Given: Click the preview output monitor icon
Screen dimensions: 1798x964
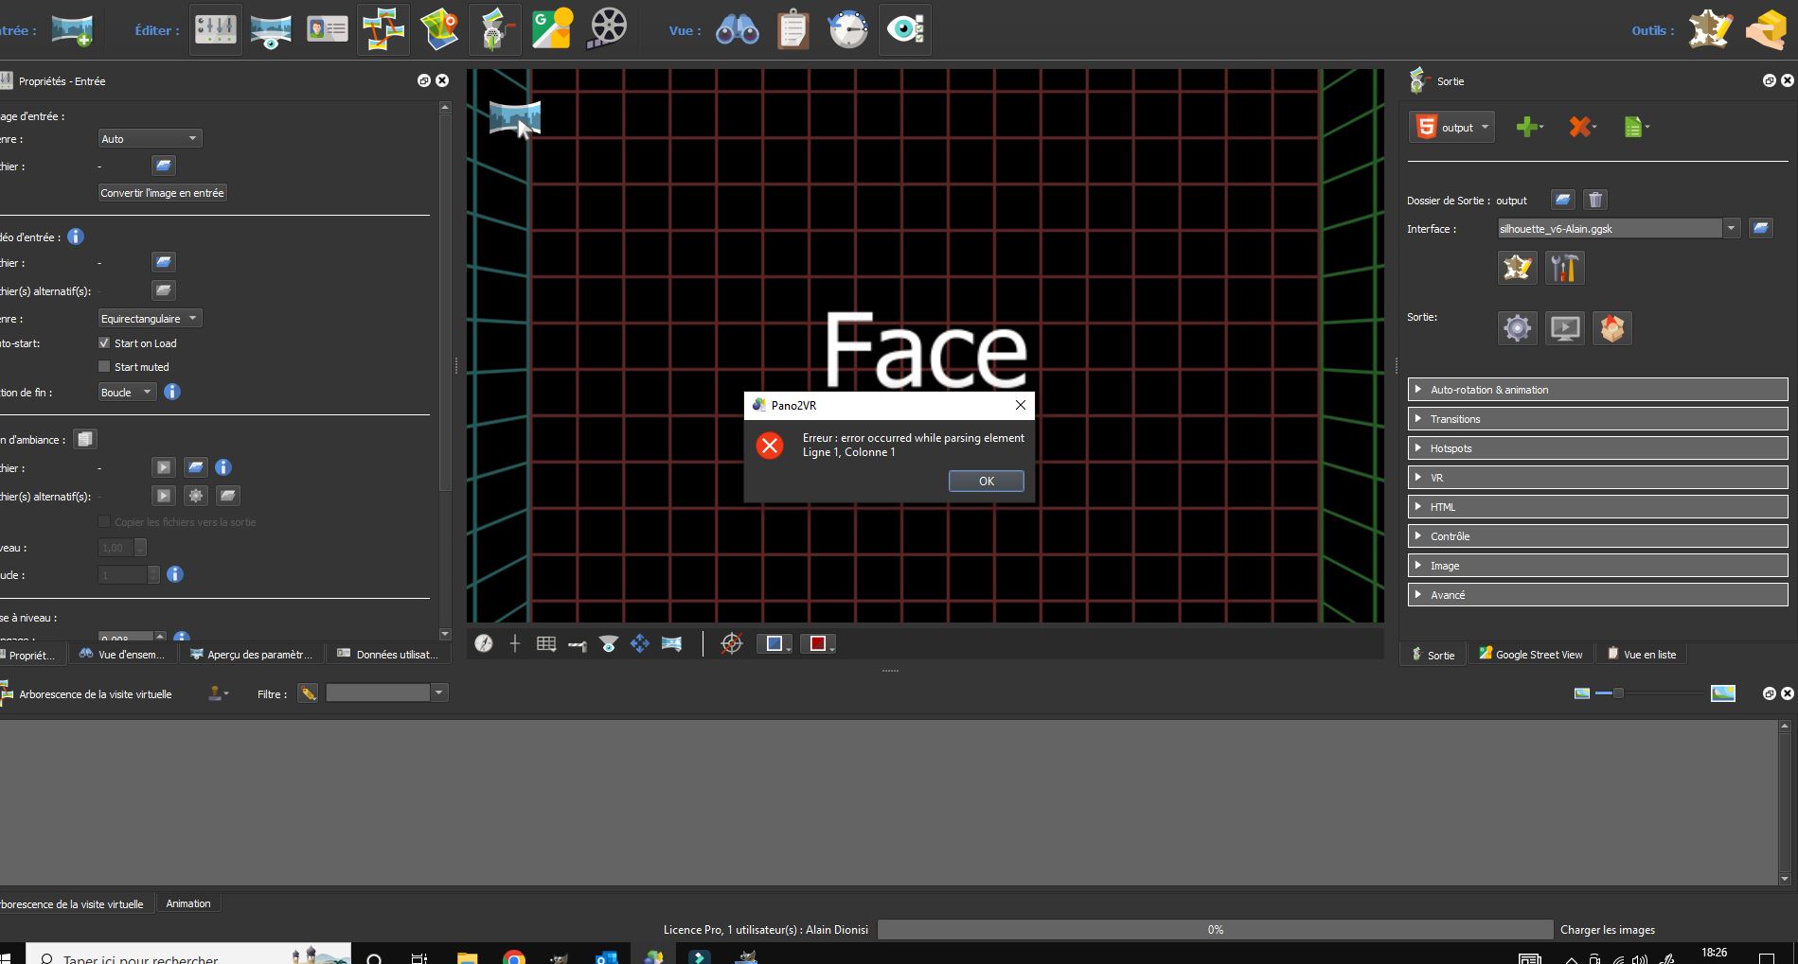Looking at the screenshot, I should point(1565,328).
